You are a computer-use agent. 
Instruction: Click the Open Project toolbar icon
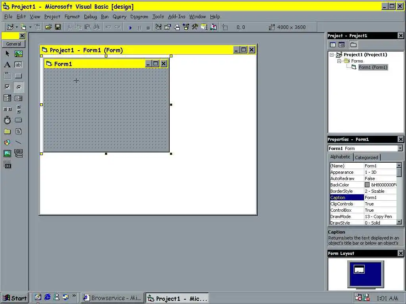pos(48,27)
